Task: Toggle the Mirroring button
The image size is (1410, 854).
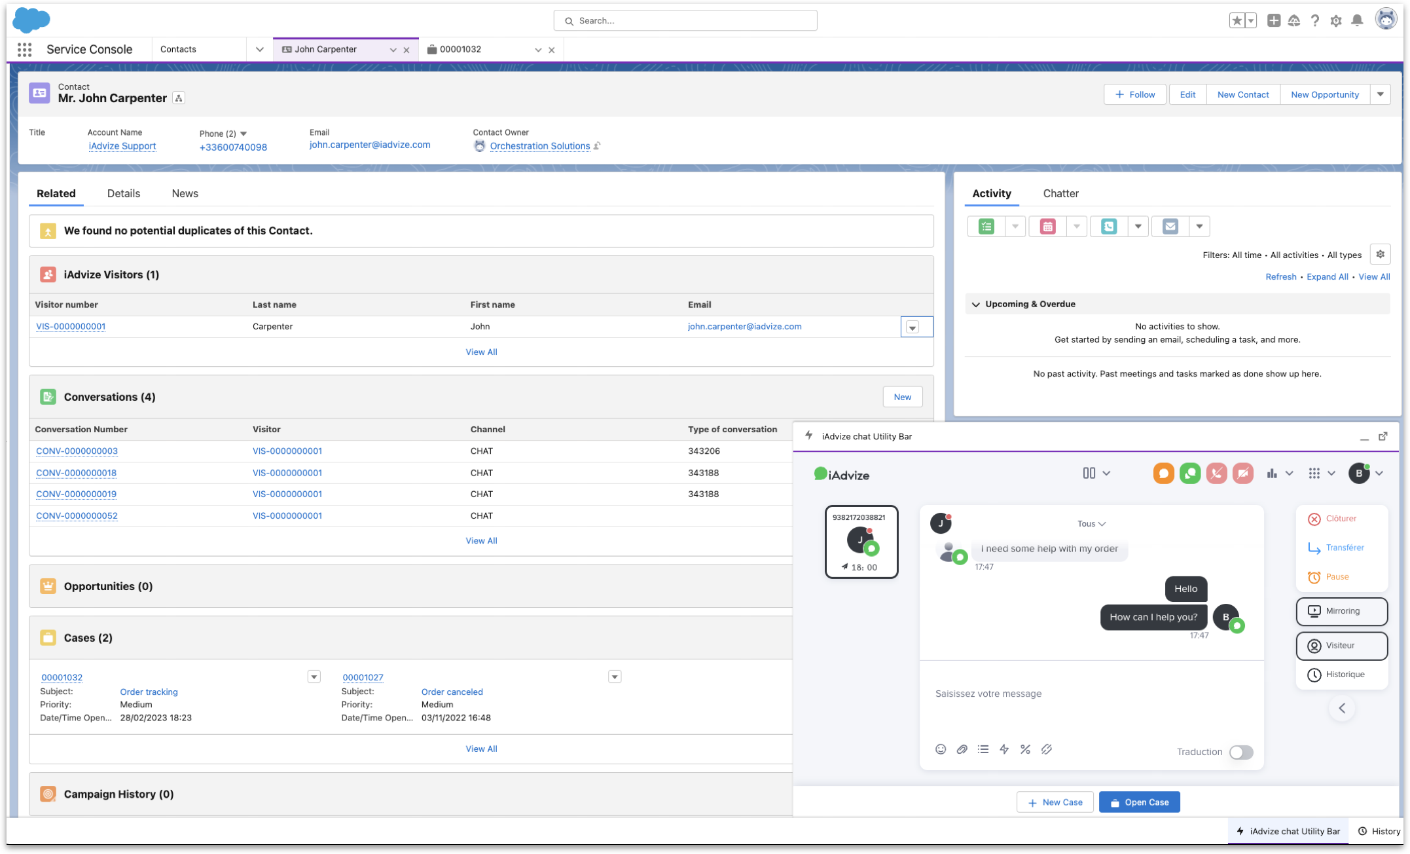Action: 1341,611
